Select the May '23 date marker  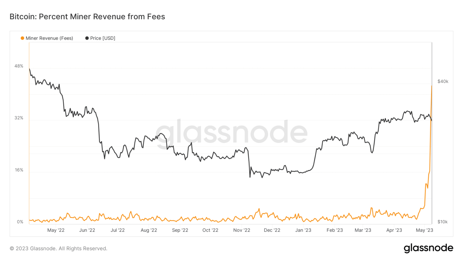[x=424, y=230]
